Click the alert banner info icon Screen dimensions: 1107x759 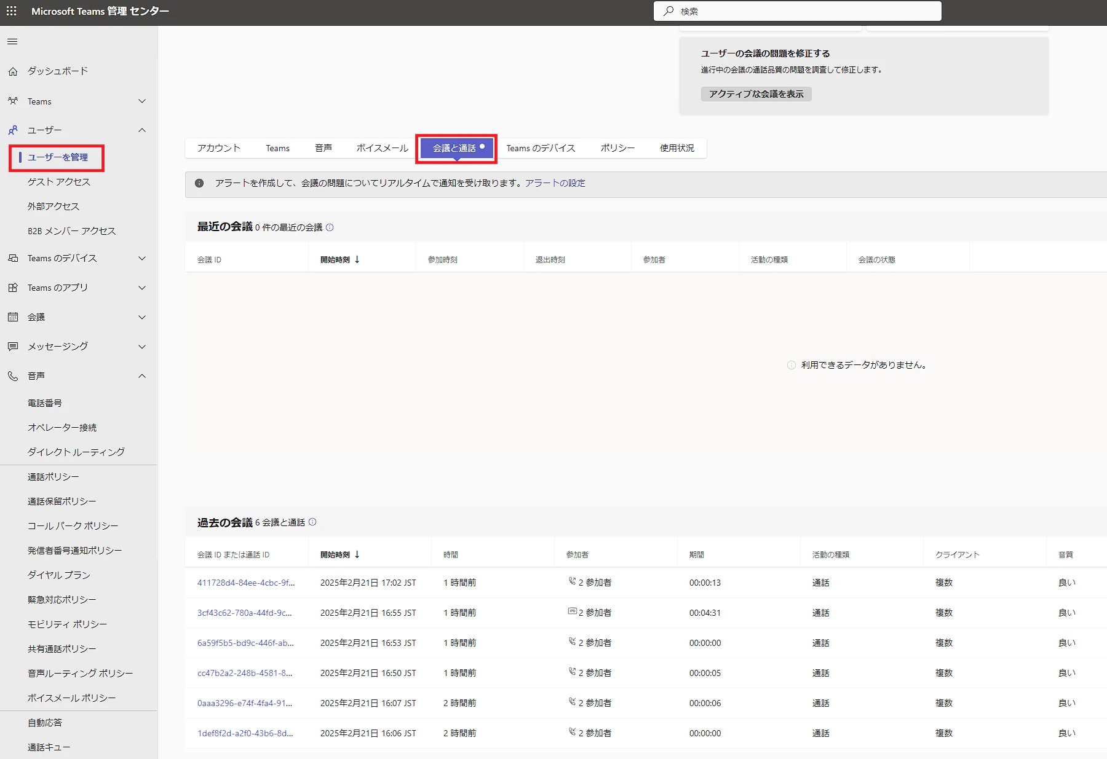[x=199, y=183]
